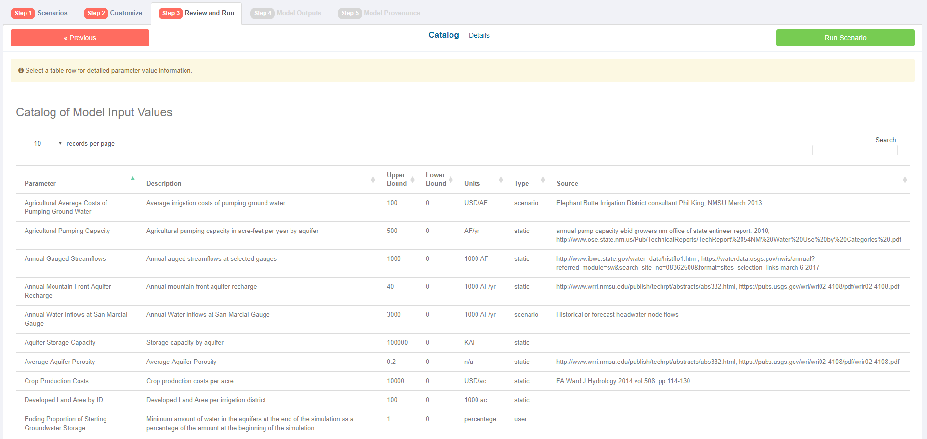The height and width of the screenshot is (439, 927).
Task: Click the 'Storage capacity by aquifer' description
Action: click(185, 343)
